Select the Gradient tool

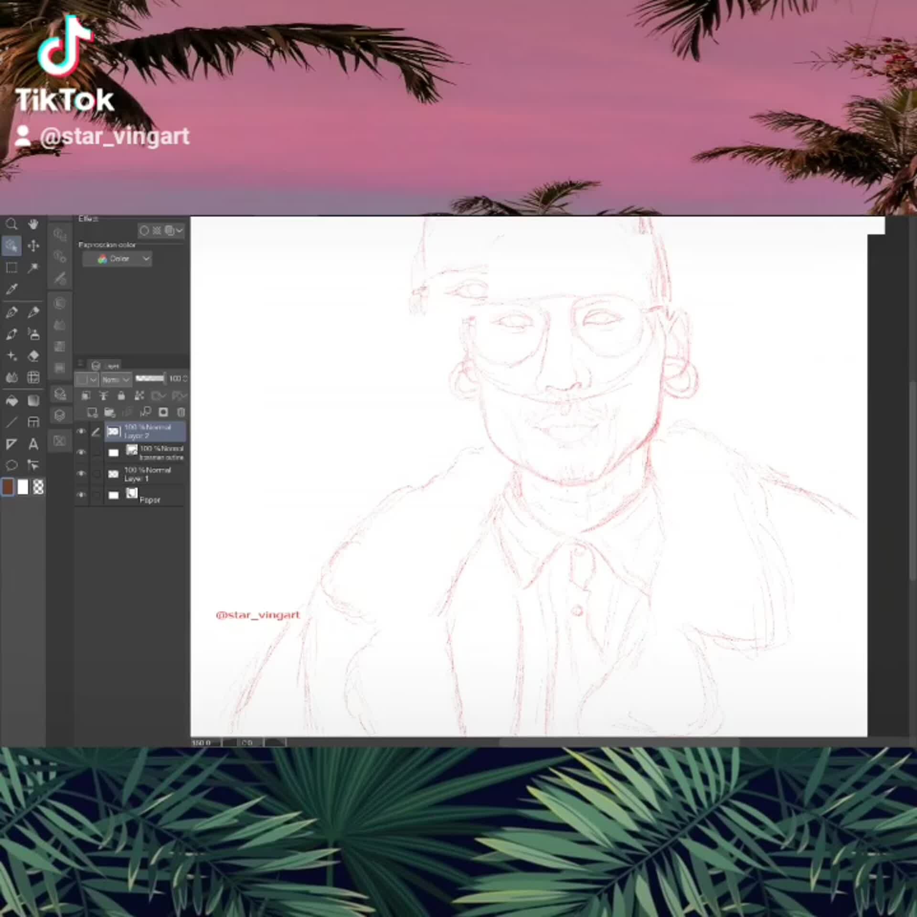coord(33,401)
